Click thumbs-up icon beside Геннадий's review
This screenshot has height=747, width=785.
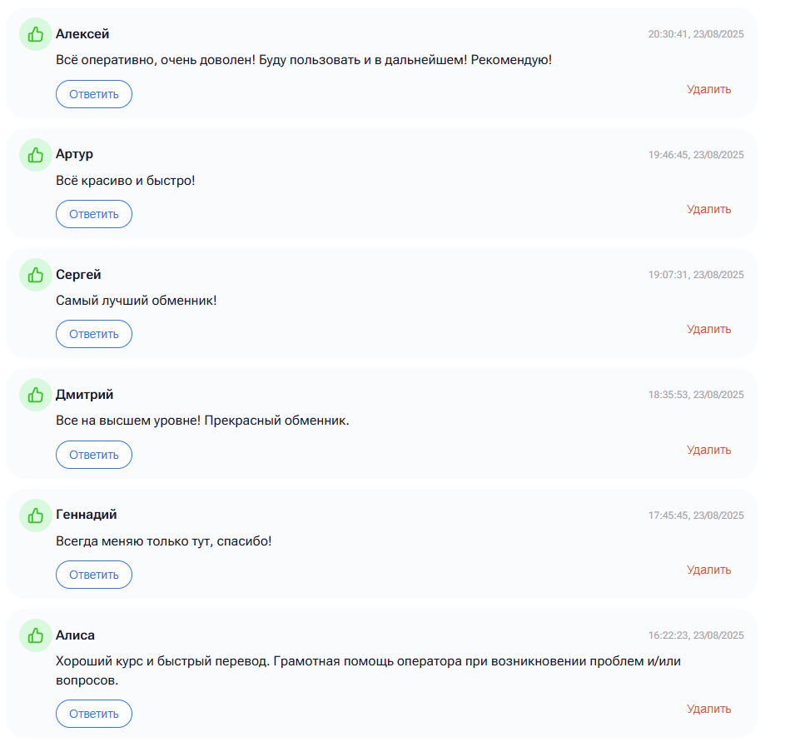click(36, 515)
